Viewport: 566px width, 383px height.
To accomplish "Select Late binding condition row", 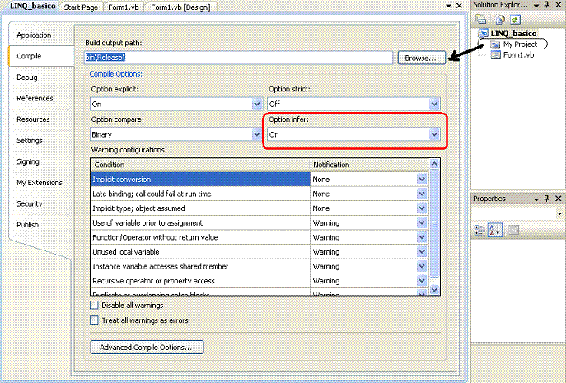I will (x=200, y=194).
